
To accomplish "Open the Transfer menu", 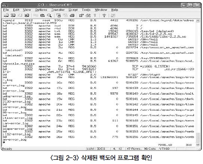I will point(58,10).
